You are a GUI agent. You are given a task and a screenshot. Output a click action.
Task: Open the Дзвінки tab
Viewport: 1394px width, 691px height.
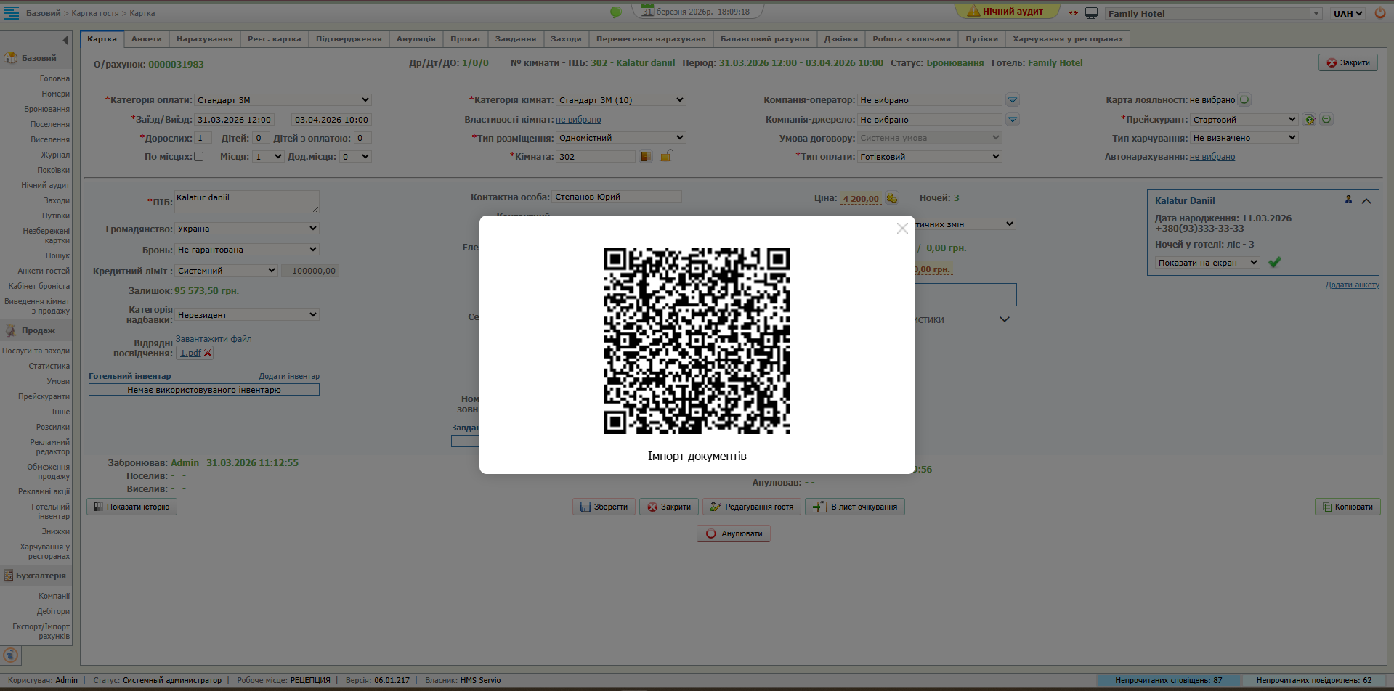tap(840, 39)
